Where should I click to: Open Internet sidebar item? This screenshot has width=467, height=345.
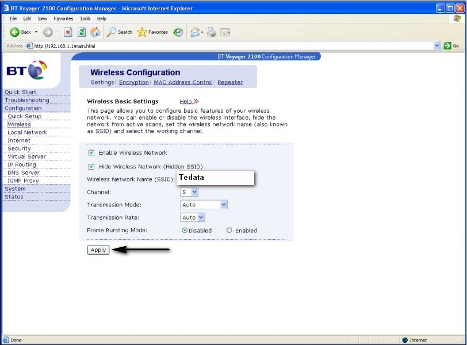point(19,140)
